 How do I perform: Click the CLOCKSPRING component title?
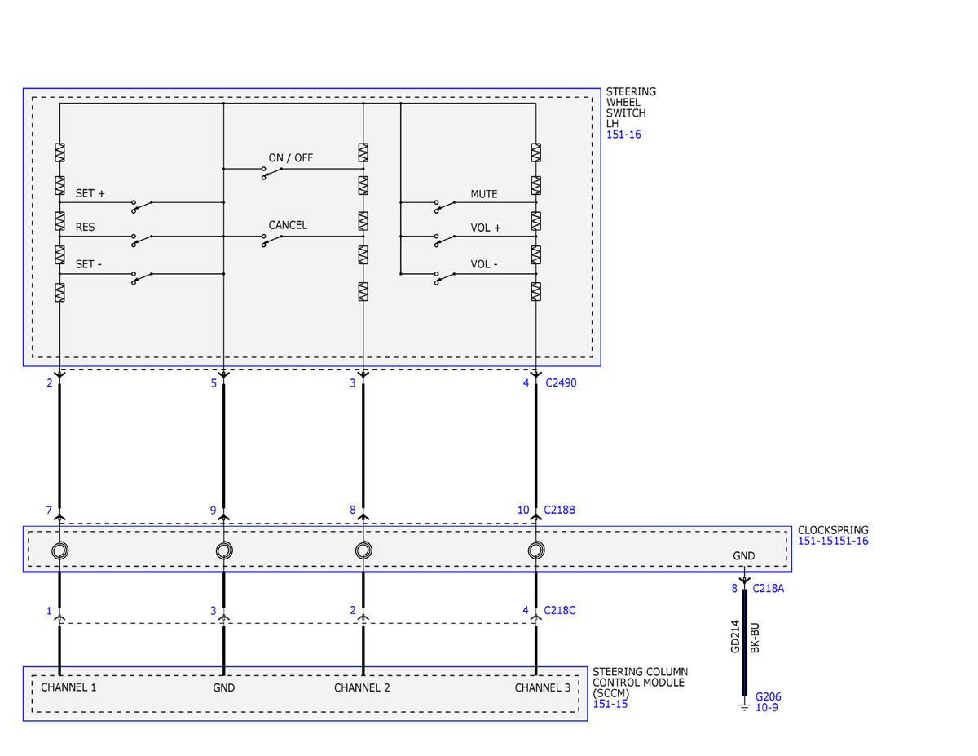pyautogui.click(x=833, y=530)
